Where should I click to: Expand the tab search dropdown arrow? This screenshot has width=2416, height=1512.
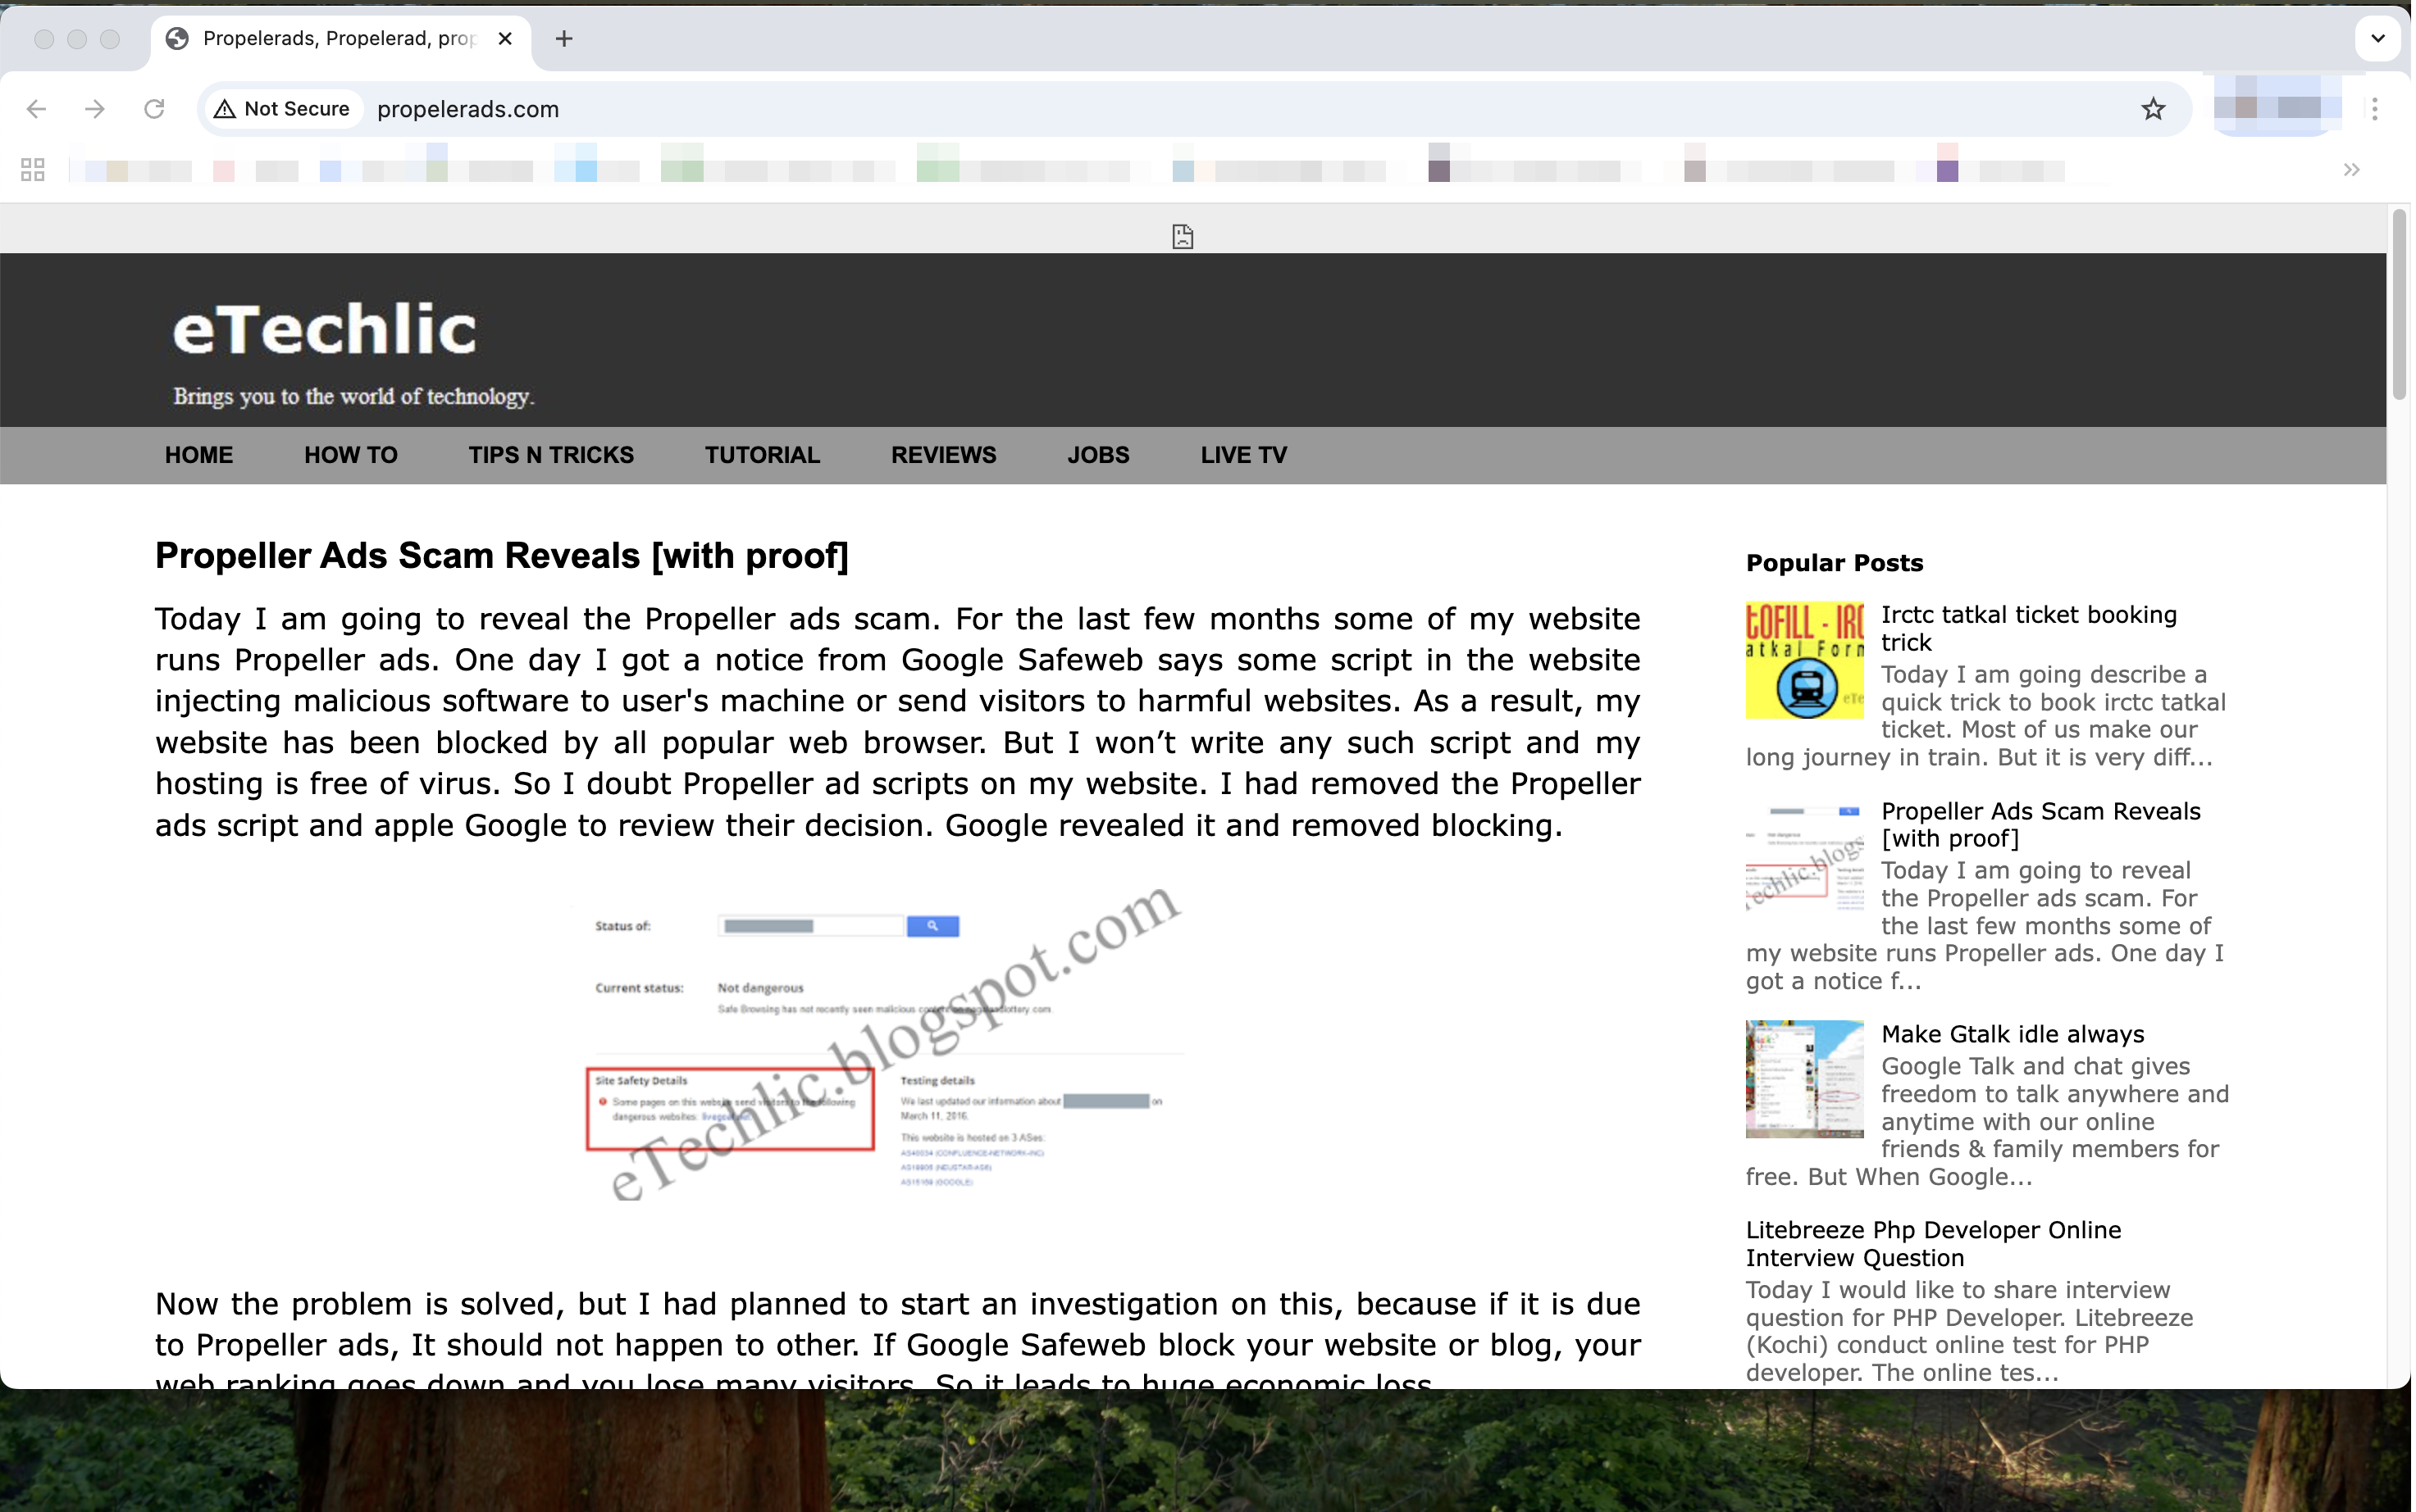(2378, 39)
